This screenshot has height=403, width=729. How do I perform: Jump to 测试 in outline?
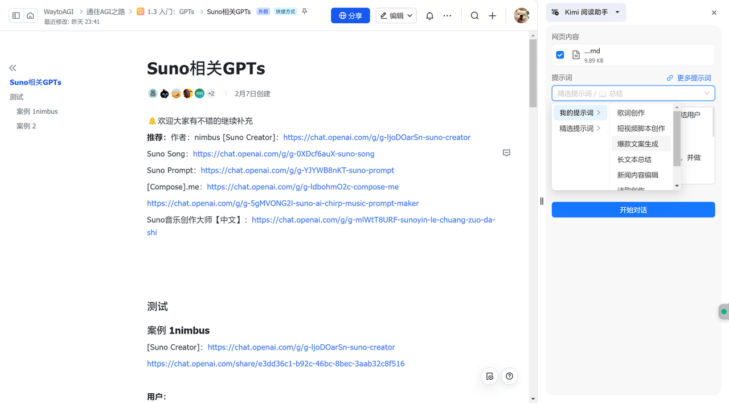(x=17, y=97)
